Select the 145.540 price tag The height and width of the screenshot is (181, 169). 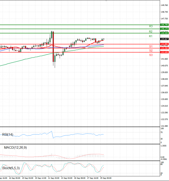(x=164, y=33)
